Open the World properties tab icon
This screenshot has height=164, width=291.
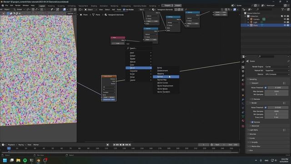(x=243, y=84)
